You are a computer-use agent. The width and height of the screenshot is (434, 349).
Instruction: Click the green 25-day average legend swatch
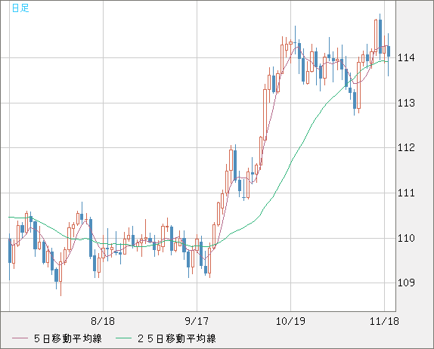[123, 338]
